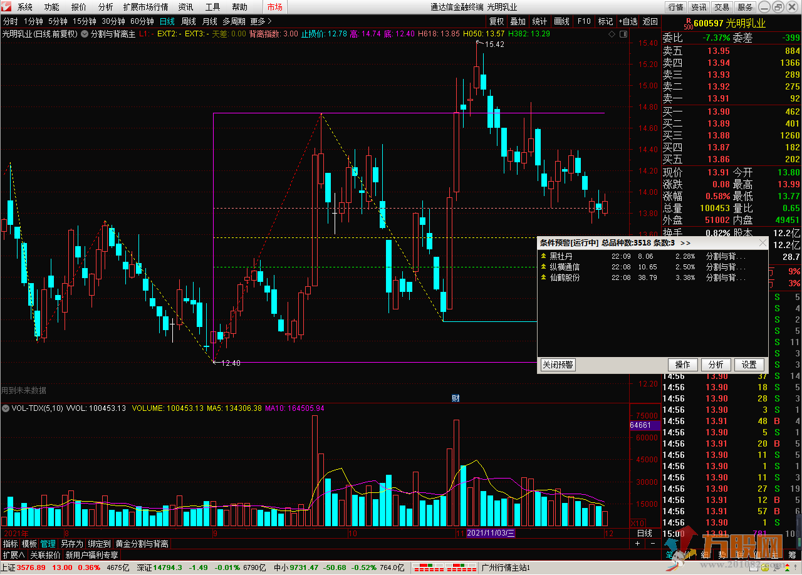Open the 功能 menu
This screenshot has width=802, height=575.
(x=52, y=7)
